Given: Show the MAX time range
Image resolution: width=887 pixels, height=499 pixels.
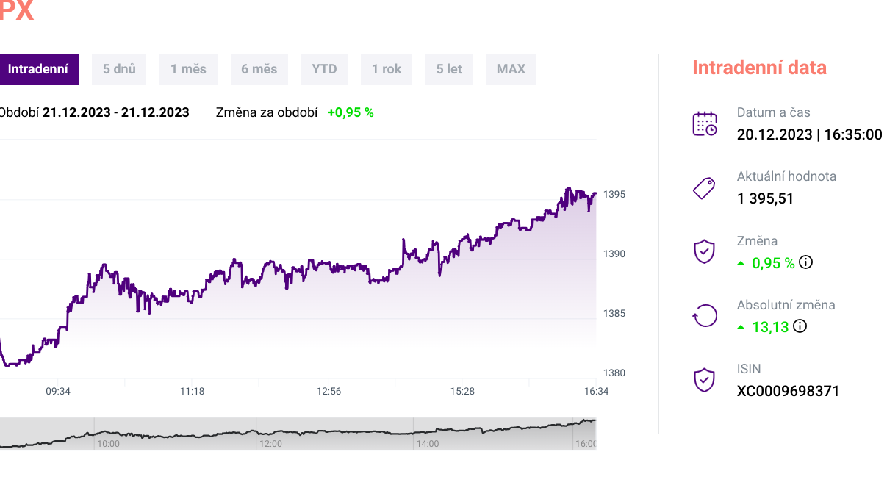Looking at the screenshot, I should [x=511, y=70].
